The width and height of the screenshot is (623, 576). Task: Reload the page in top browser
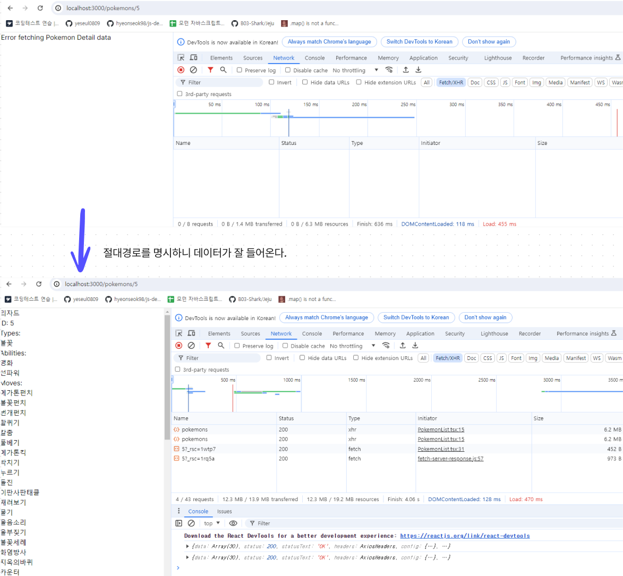[40, 8]
